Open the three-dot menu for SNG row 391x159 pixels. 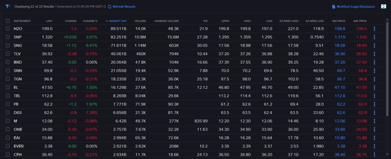[374, 46]
